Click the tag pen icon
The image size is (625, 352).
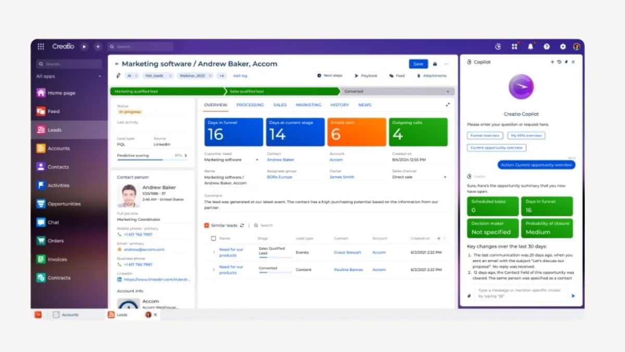pos(118,76)
